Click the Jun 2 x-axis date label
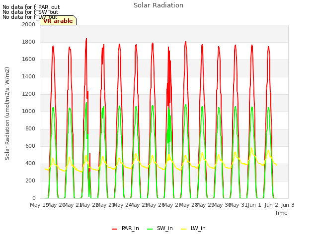The width and height of the screenshot is (318, 238). click(271, 205)
